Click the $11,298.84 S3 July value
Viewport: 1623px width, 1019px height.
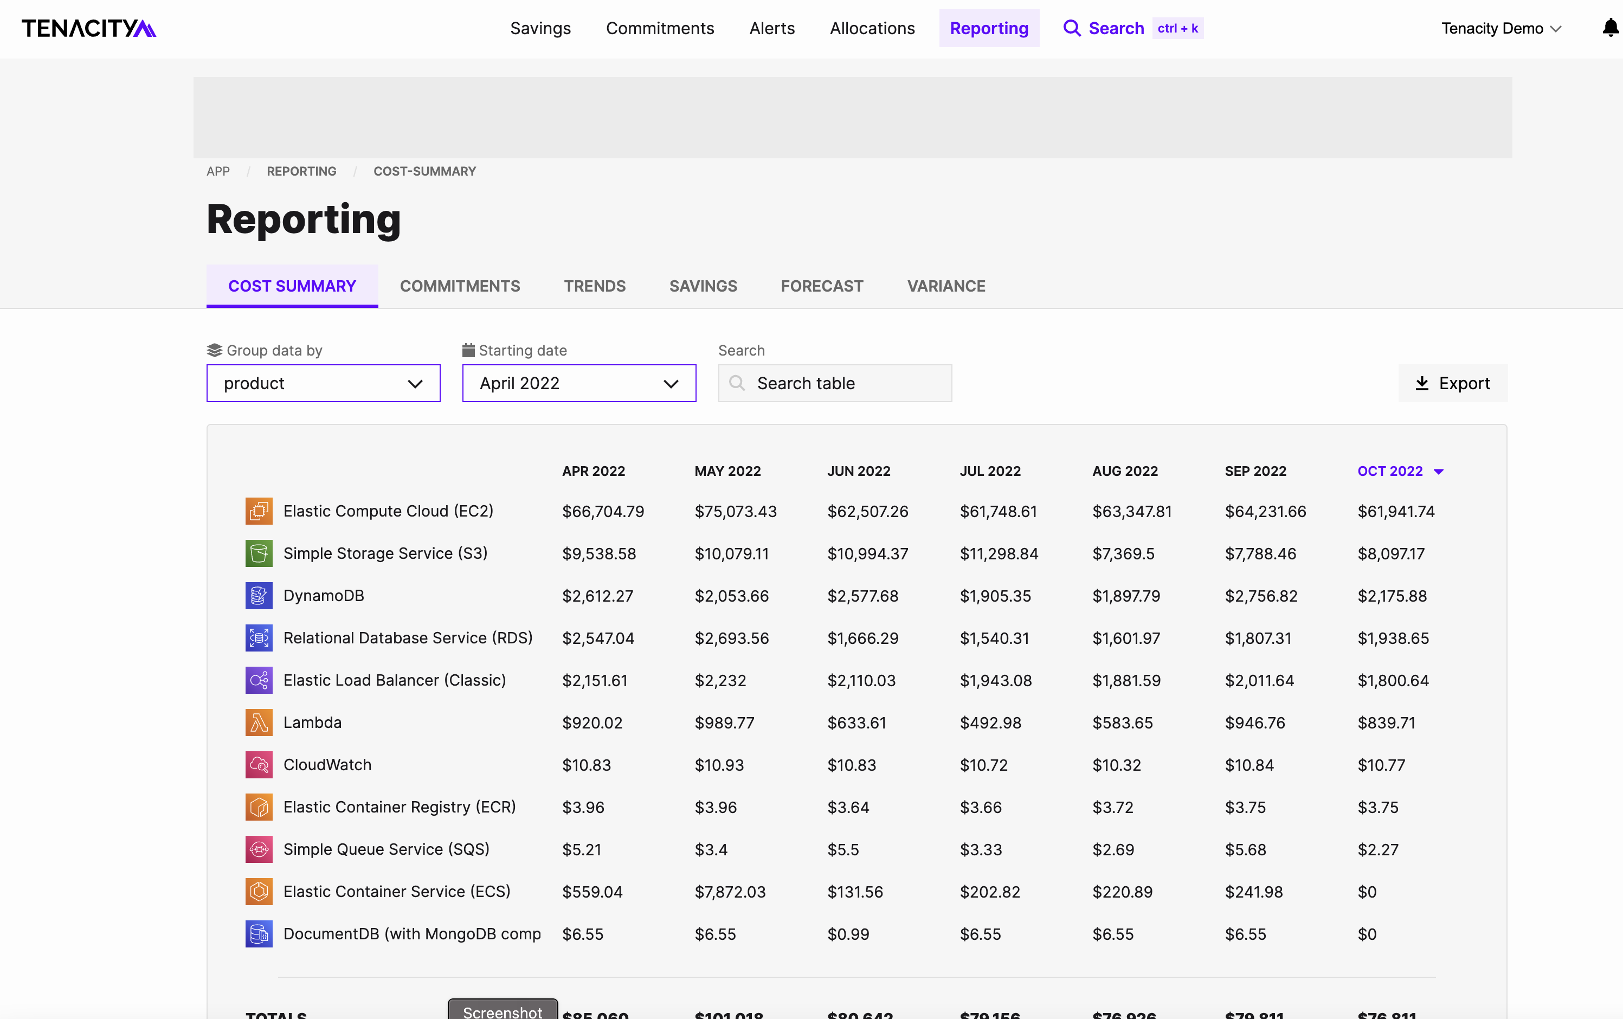point(999,554)
